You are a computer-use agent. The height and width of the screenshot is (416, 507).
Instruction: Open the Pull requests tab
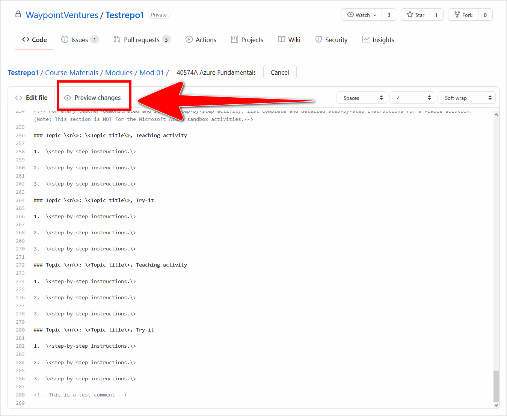142,40
